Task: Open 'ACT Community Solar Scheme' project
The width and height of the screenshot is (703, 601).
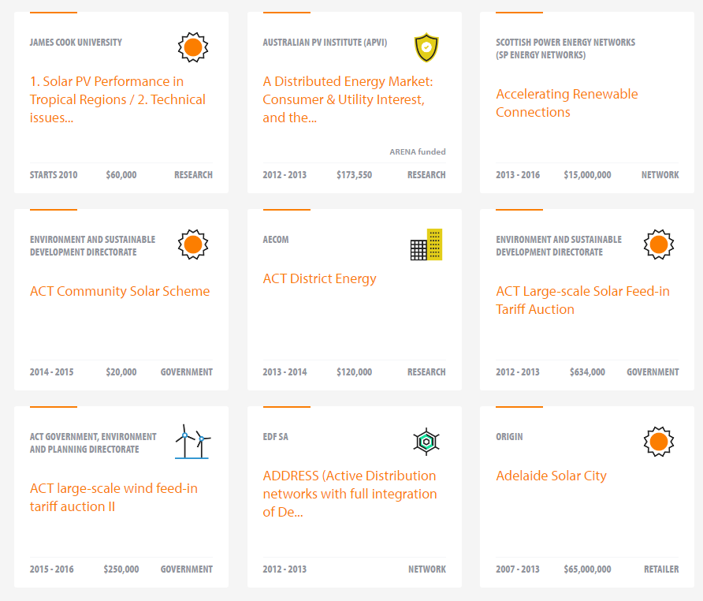Action: click(120, 291)
